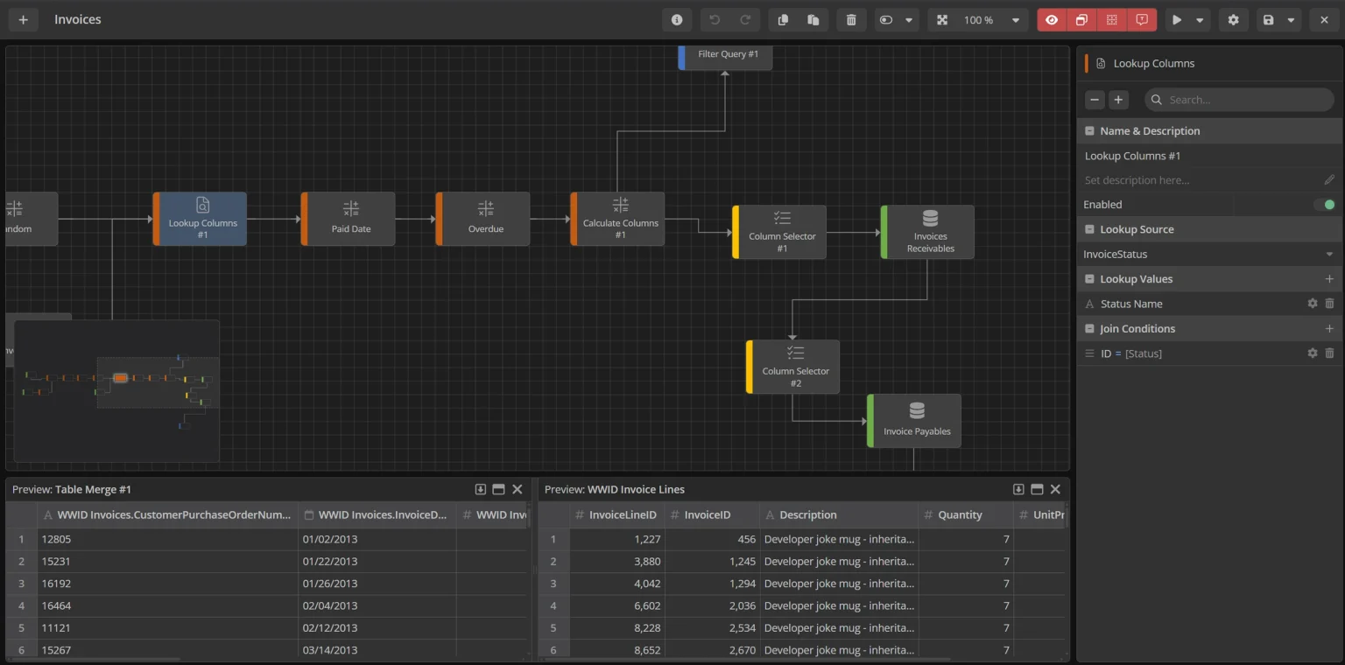Maximize the WWID Invoice Lines preview panel

1037,489
